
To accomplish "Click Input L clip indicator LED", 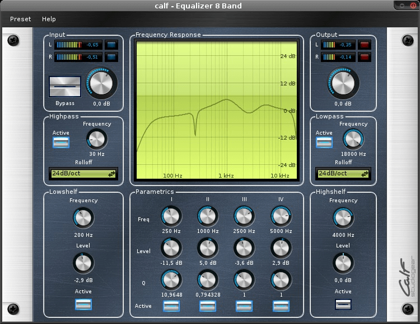I will [x=111, y=45].
